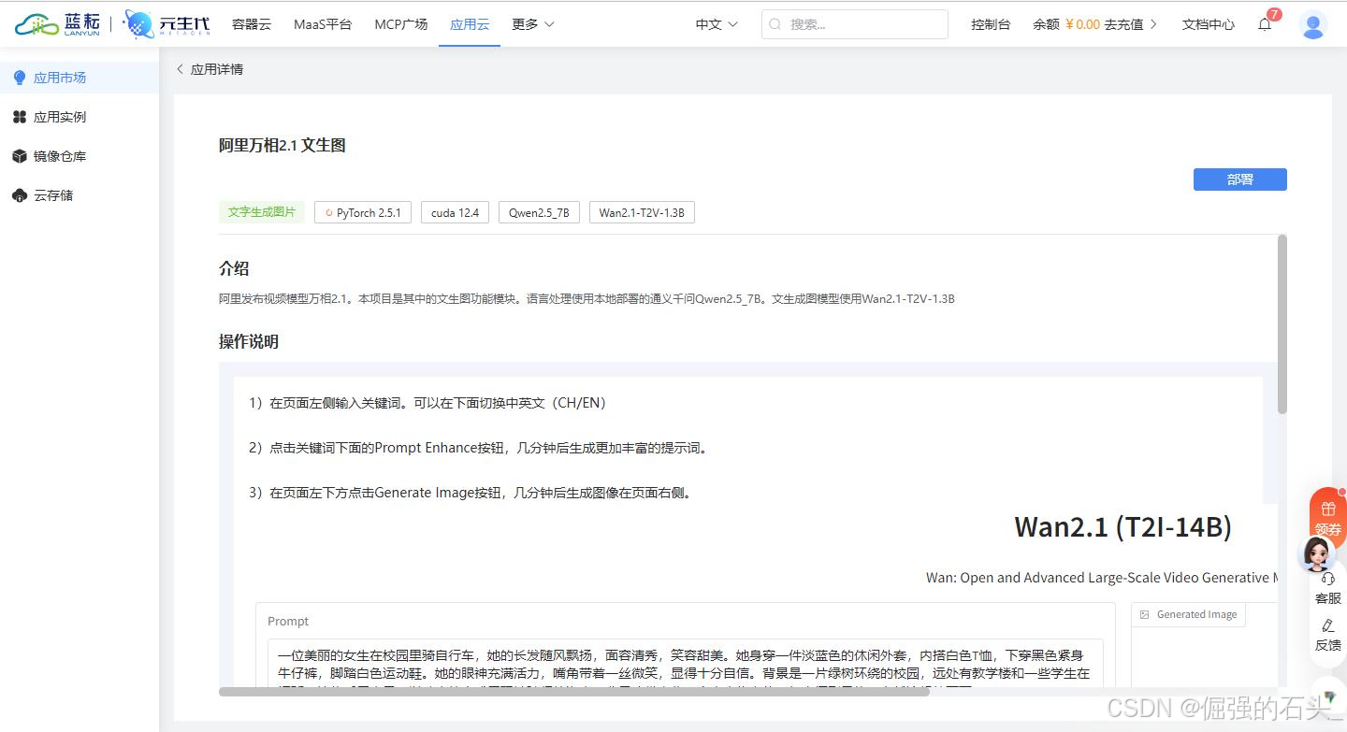Click the 云存储 cloud icon
This screenshot has height=732, width=1347.
pos(20,195)
